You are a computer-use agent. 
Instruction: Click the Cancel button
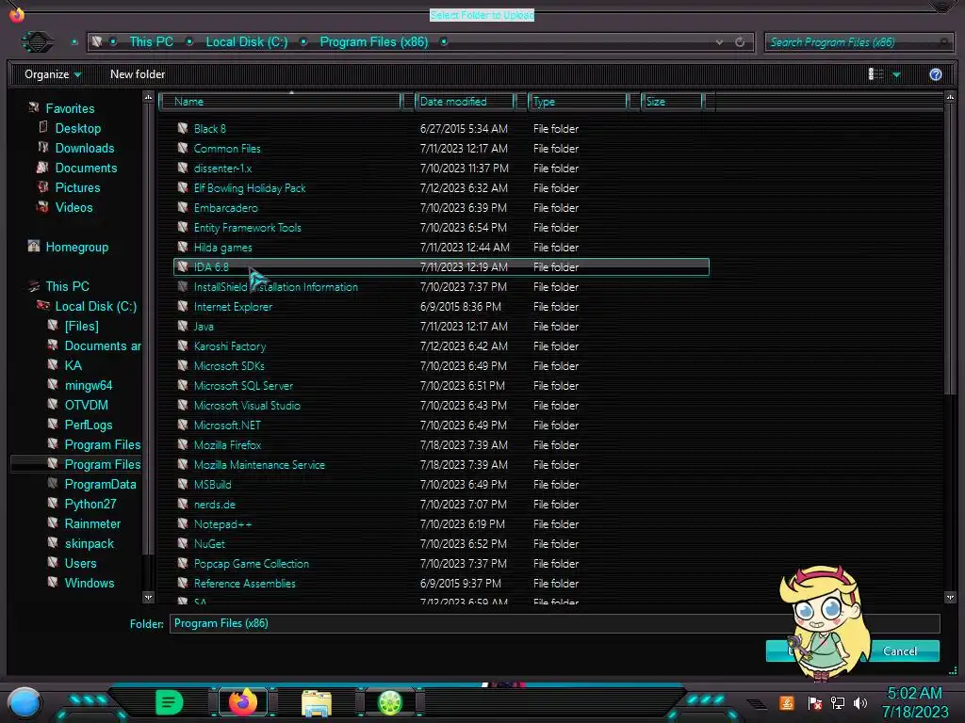[x=899, y=651]
